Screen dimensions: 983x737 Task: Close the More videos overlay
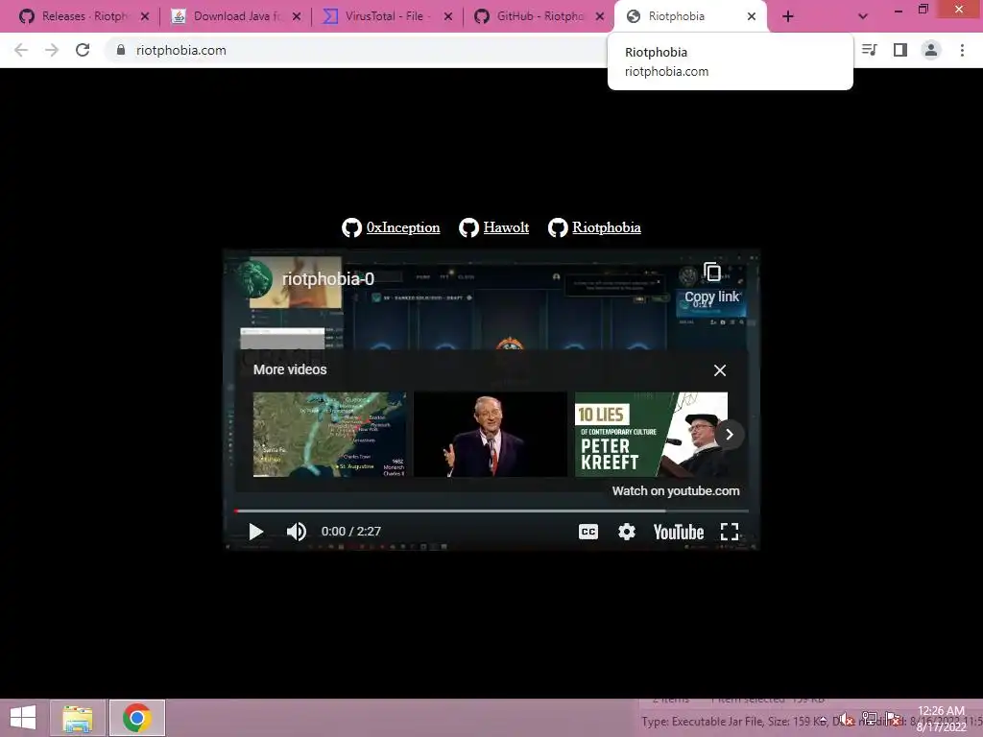(720, 370)
